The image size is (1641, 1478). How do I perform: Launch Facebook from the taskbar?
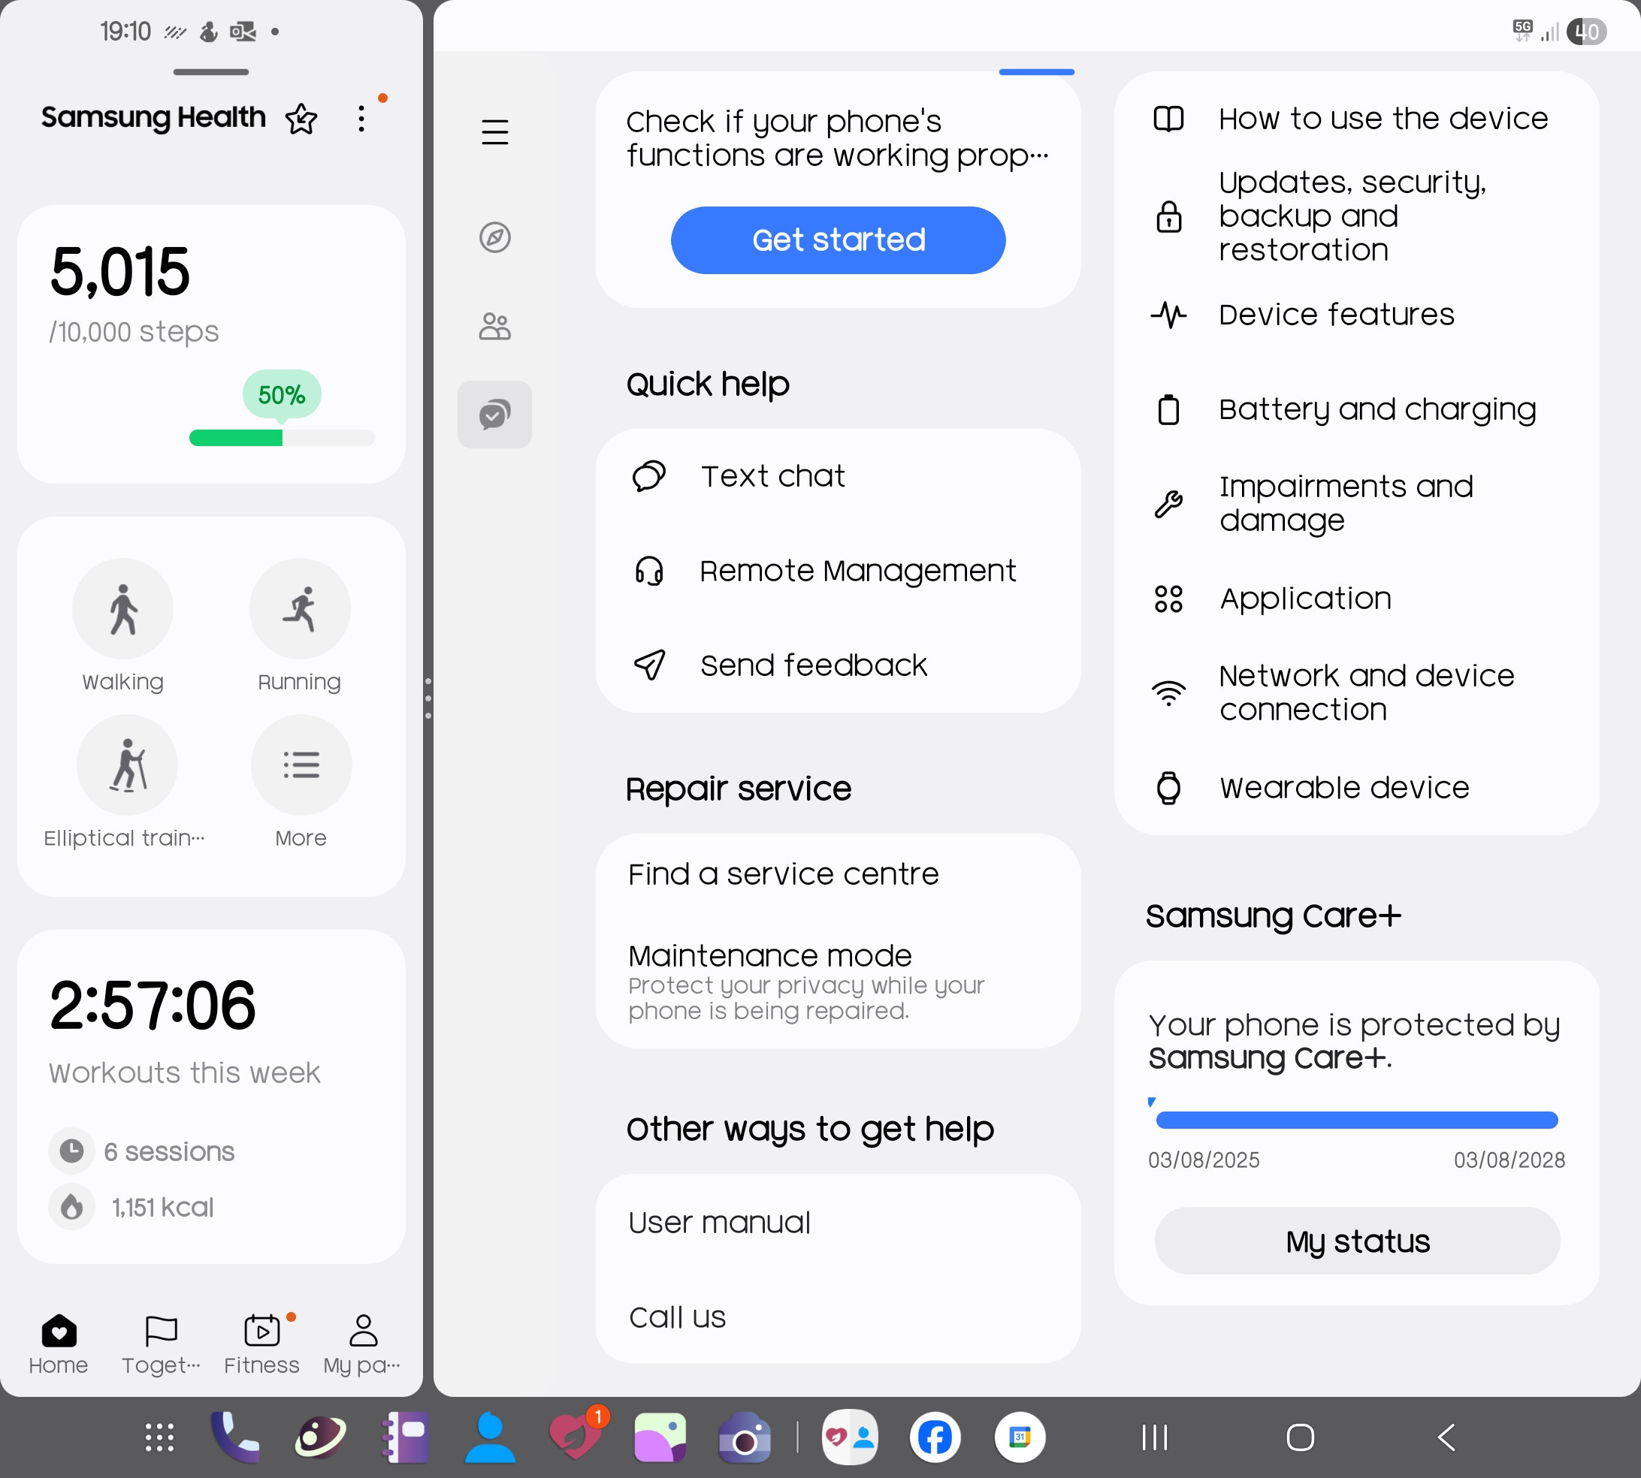935,1437
